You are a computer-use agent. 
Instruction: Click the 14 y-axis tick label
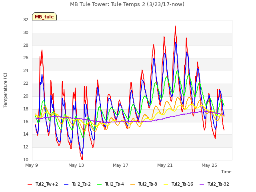[x=26, y=134]
